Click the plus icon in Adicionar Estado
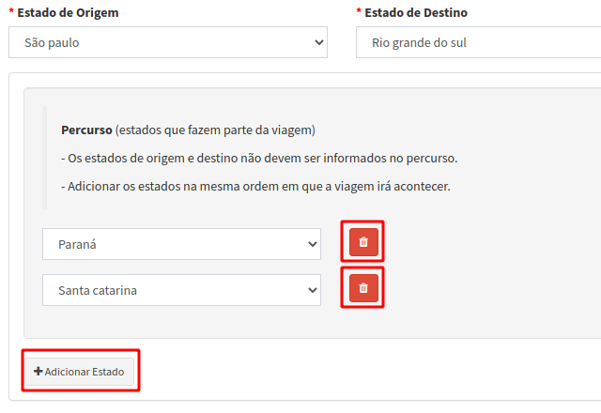 pyautogui.click(x=39, y=372)
